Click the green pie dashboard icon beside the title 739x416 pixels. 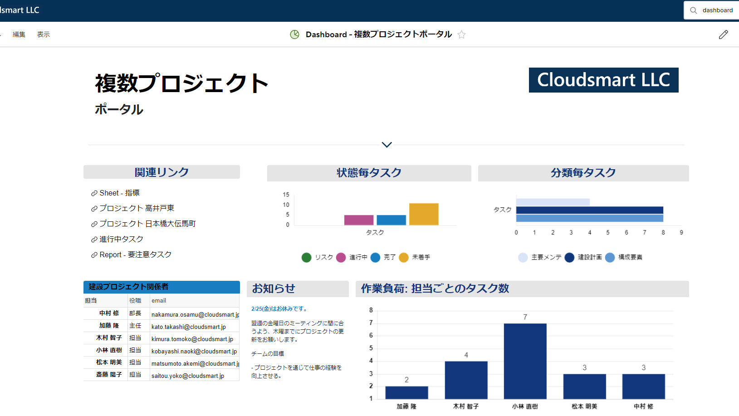tap(296, 34)
